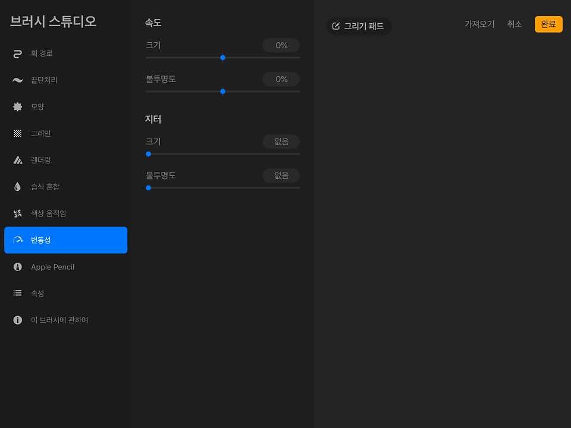Open the 그리기 패드 drawing pad options
Screen dimensions: 571x428
click(359, 26)
